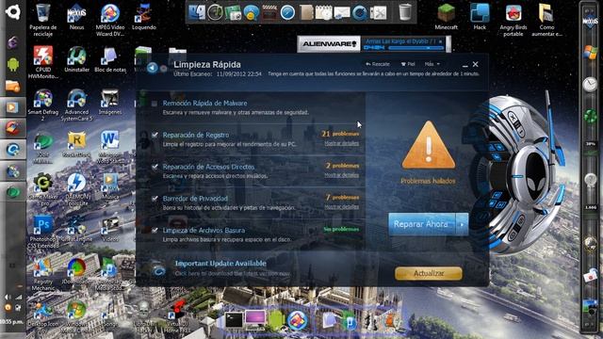The image size is (603, 339).
Task: Open the Como aumentar folder on desktop
Action: tap(546, 20)
